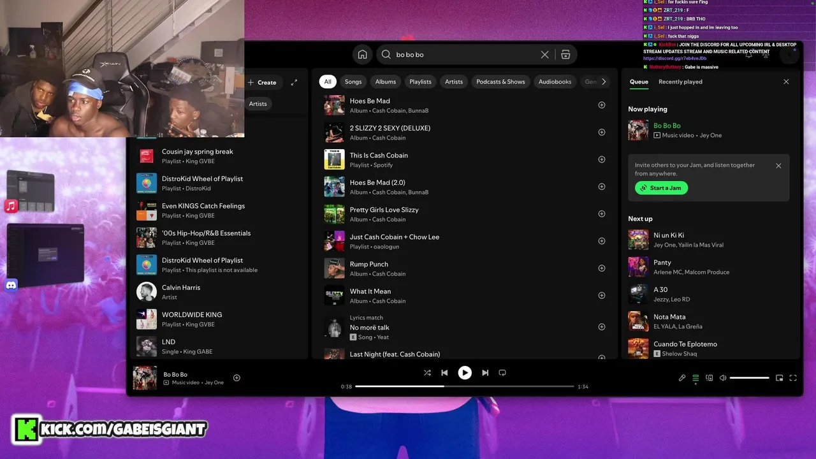
Task: Select the Songs filter tab
Action: [353, 82]
